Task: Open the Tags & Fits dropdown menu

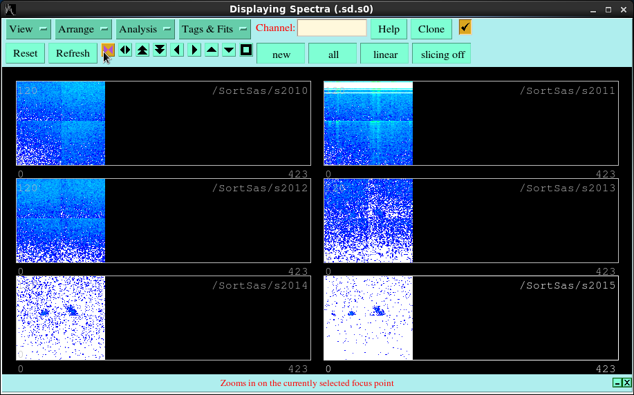Action: coord(215,29)
